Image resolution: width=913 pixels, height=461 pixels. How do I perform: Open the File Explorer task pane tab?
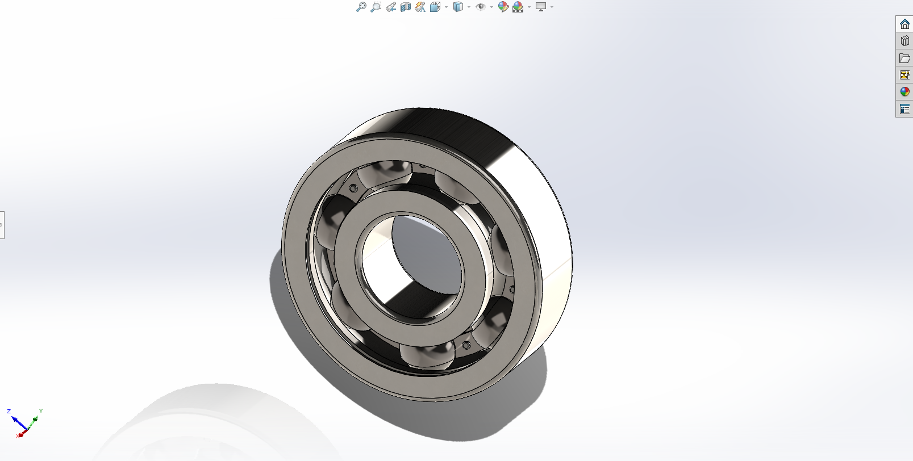(x=904, y=58)
